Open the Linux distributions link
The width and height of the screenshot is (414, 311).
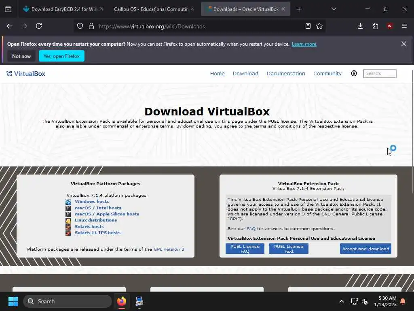click(x=95, y=220)
